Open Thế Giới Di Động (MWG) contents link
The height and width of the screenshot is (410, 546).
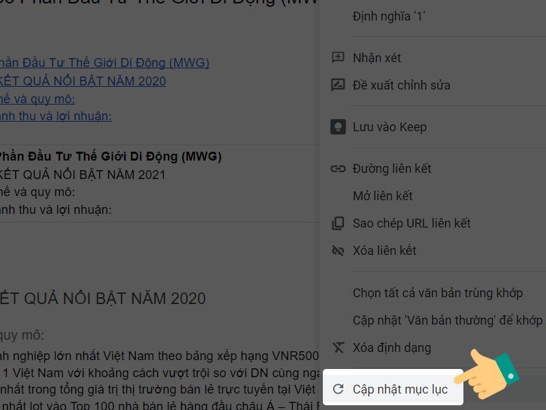pyautogui.click(x=104, y=63)
